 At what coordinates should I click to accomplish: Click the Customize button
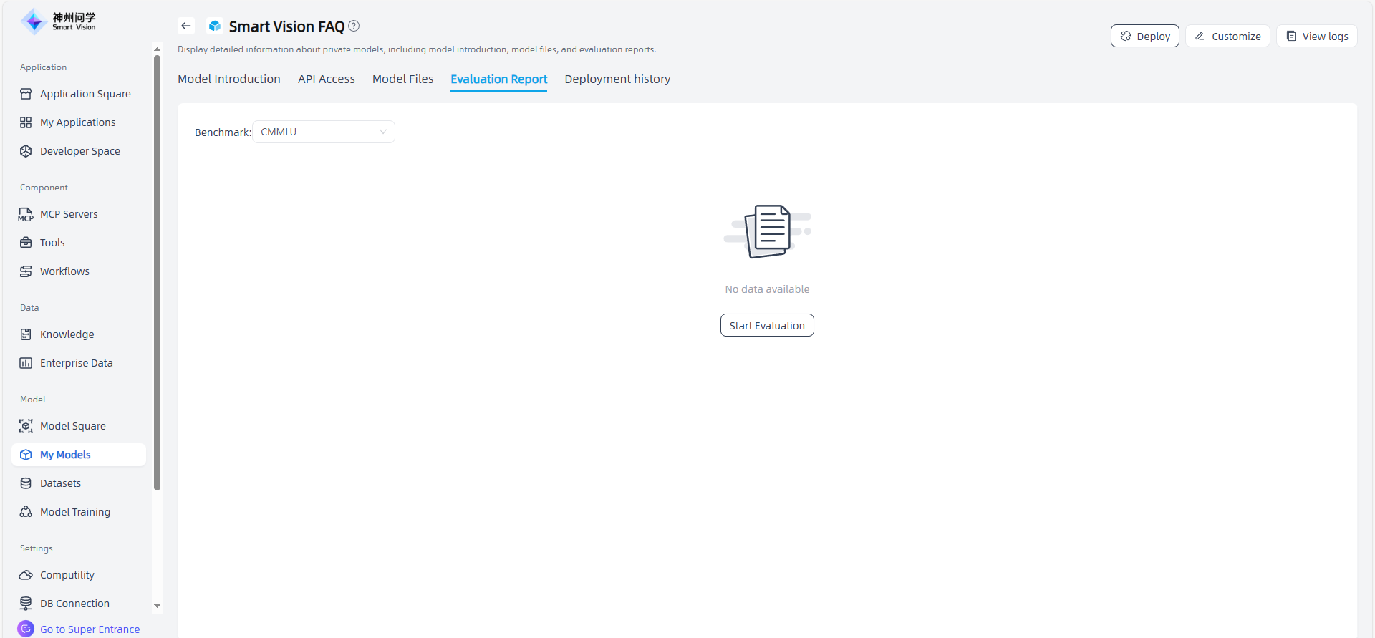[x=1227, y=37]
